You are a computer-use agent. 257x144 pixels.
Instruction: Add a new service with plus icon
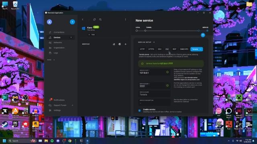click(x=125, y=44)
